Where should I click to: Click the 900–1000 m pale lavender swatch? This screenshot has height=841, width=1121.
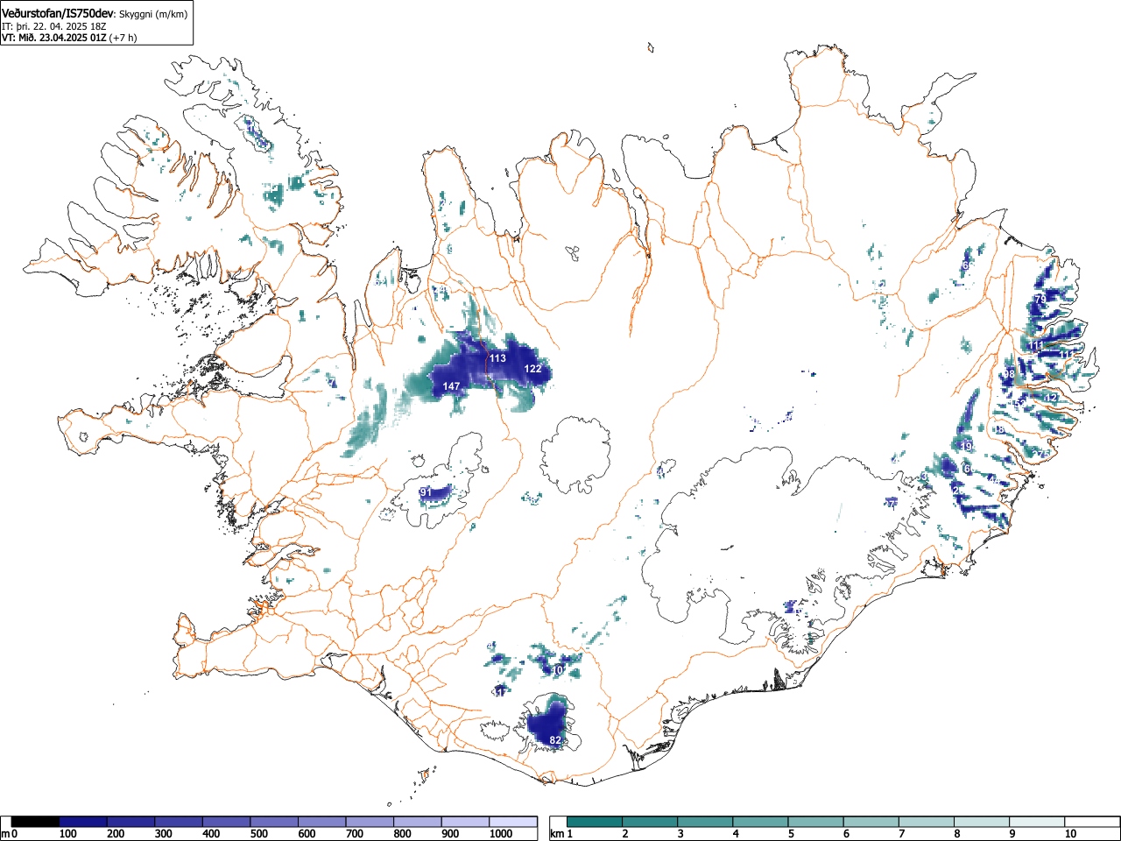(465, 822)
